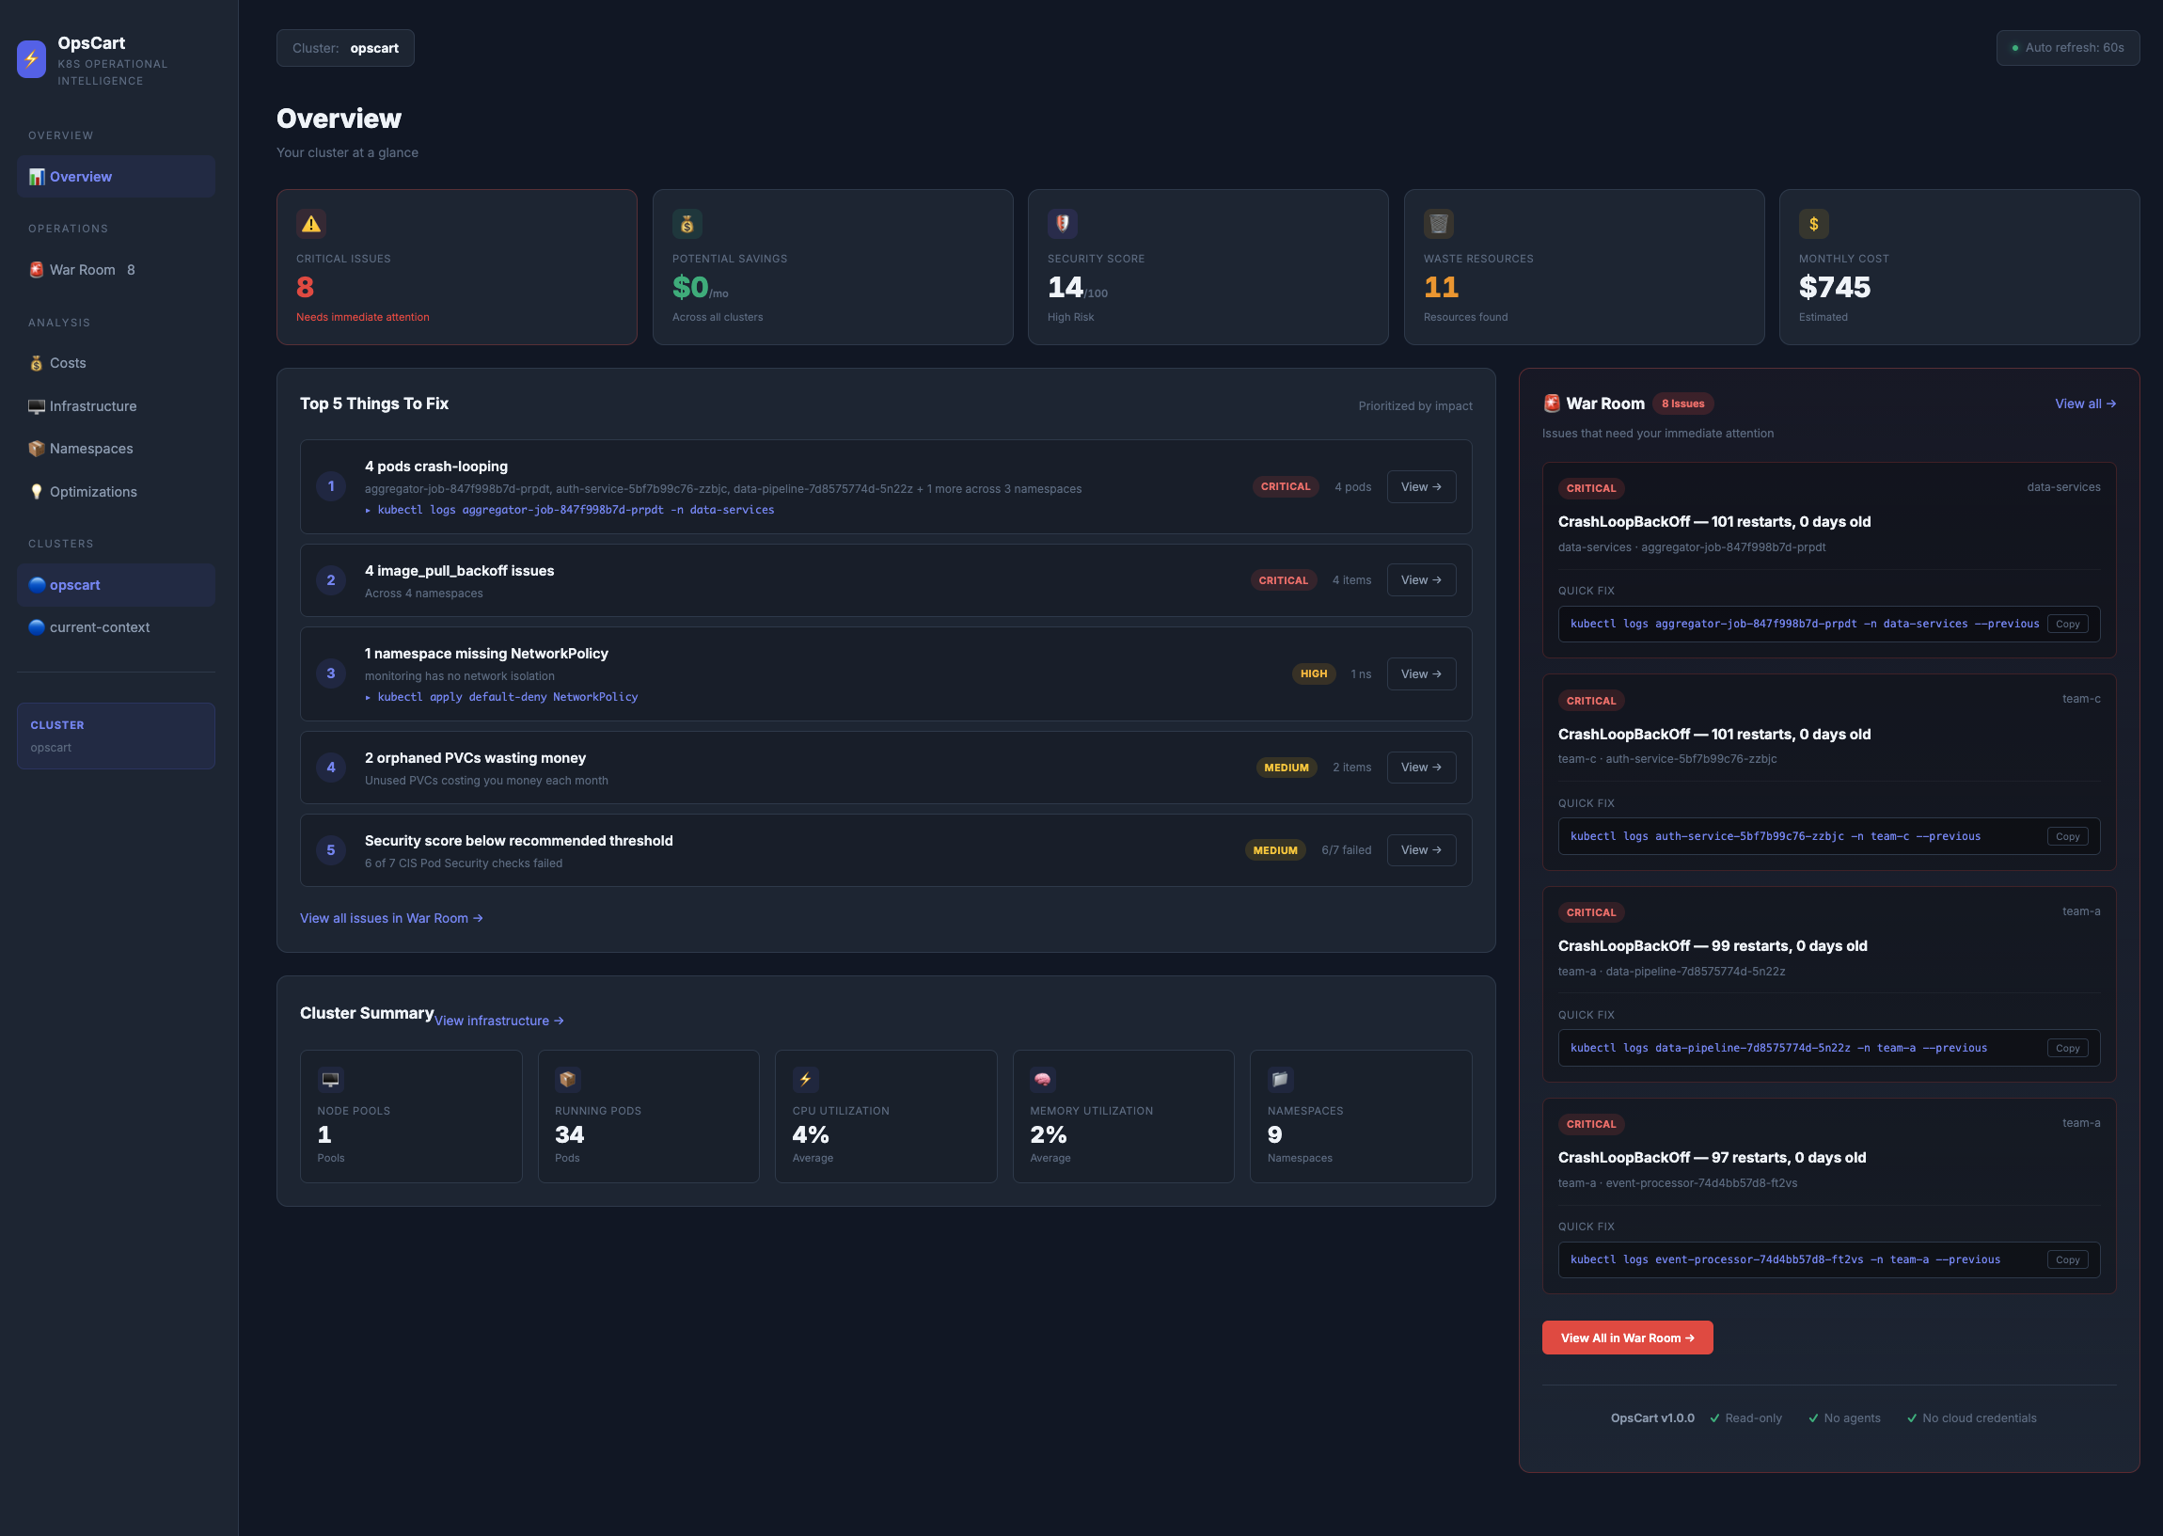Click View for 4 pods crash-looping
This screenshot has width=2163, height=1536.
point(1421,487)
